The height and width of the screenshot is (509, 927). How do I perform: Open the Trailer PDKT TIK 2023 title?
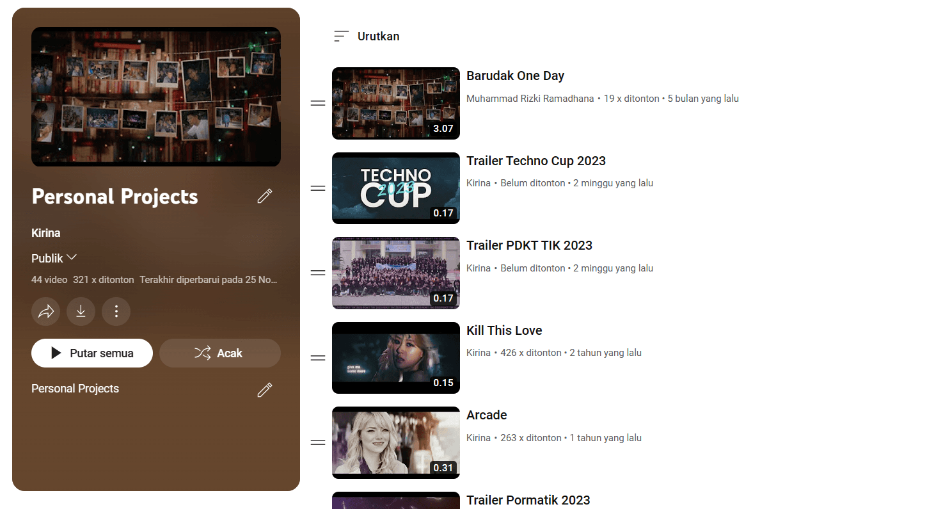tap(529, 245)
